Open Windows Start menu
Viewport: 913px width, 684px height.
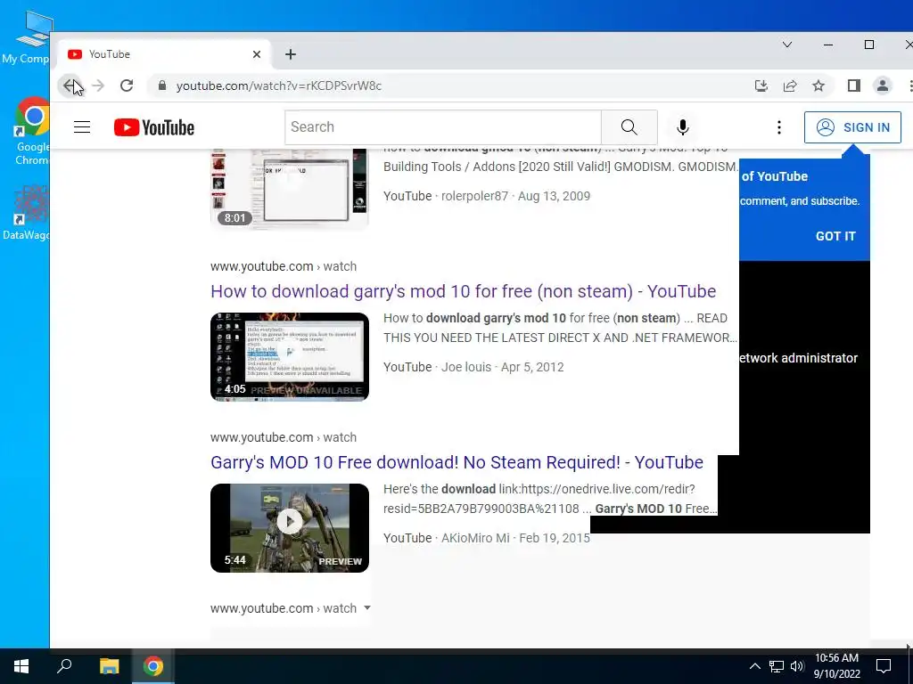coord(21,666)
